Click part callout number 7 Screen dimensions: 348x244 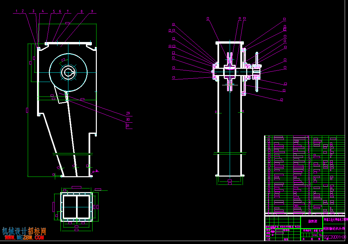coord(68,11)
